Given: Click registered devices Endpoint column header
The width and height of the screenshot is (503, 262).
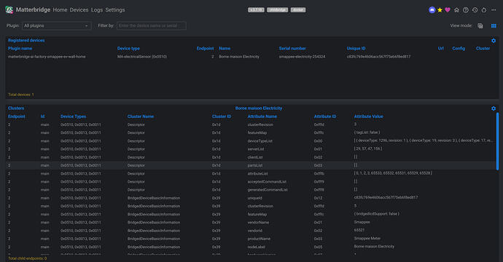Looking at the screenshot, I should coord(205,48).
